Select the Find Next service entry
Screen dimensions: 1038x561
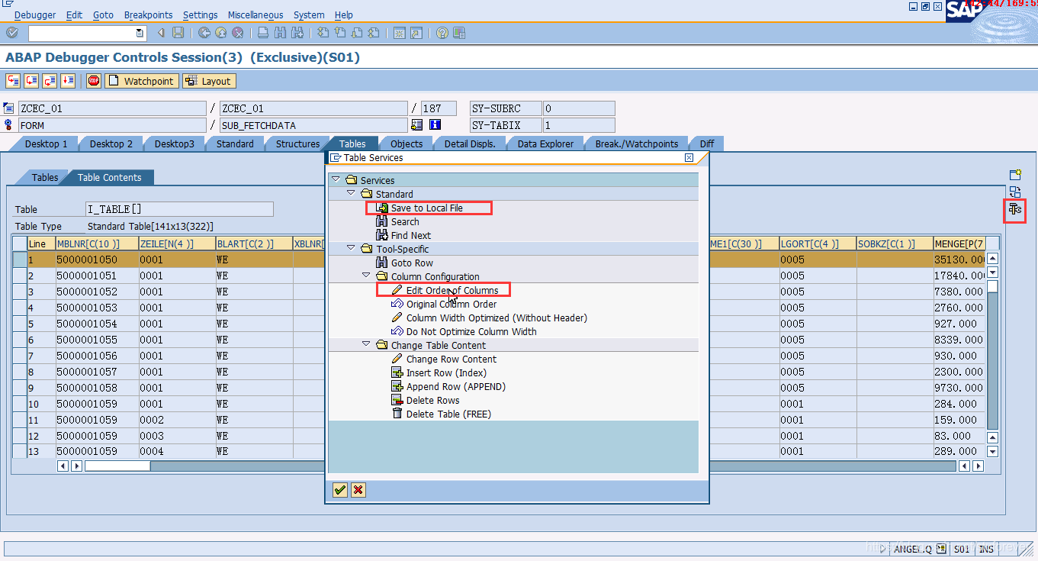(x=411, y=235)
